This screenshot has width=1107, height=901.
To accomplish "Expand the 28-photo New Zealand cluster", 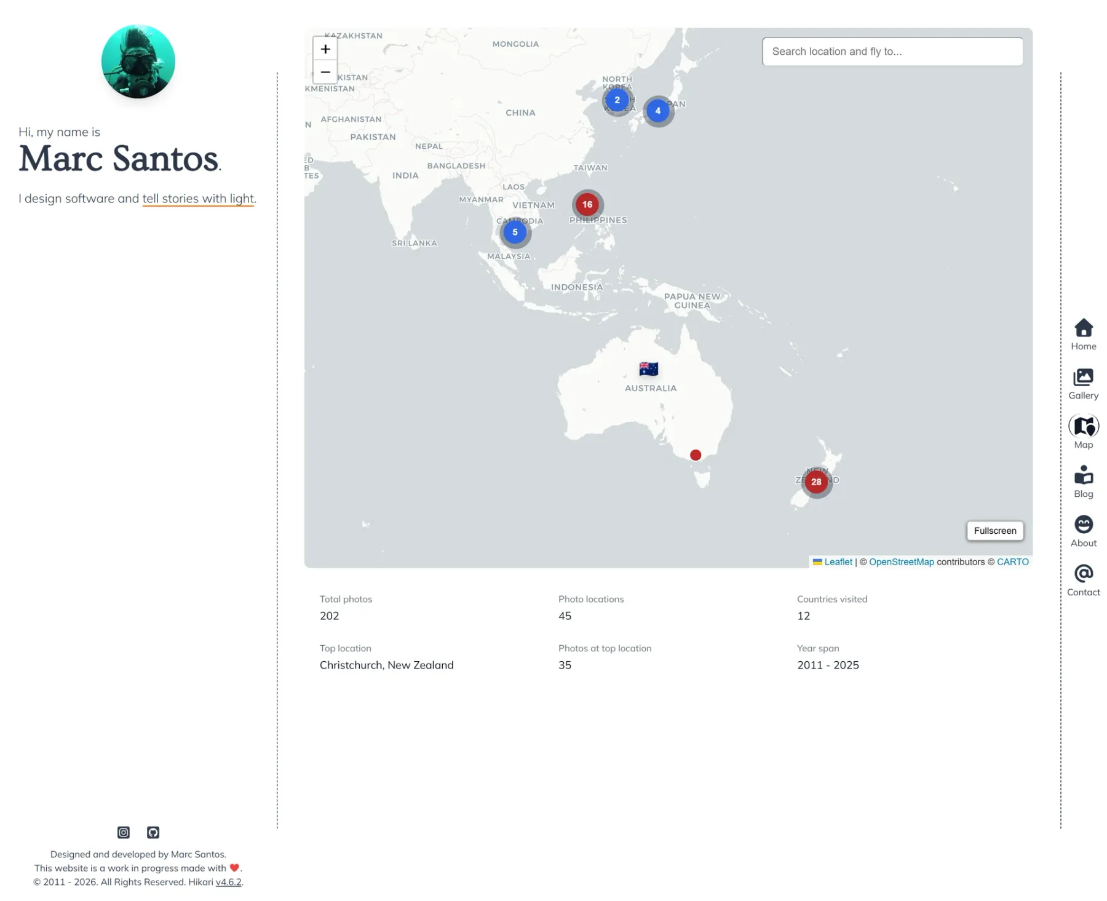I will click(816, 482).
